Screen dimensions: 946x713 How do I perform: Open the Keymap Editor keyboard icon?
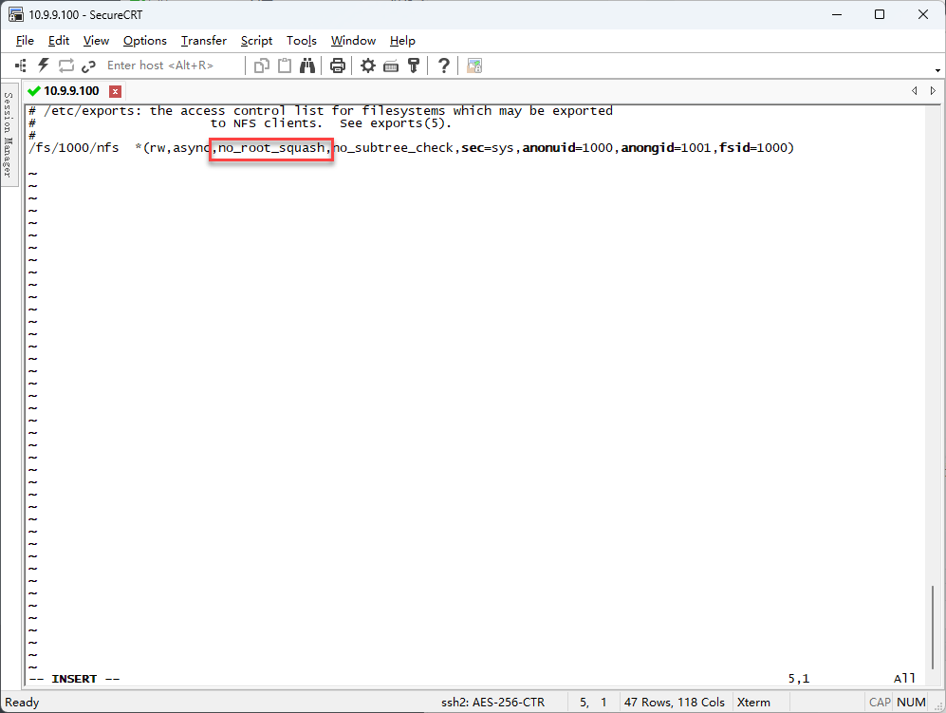(x=391, y=66)
